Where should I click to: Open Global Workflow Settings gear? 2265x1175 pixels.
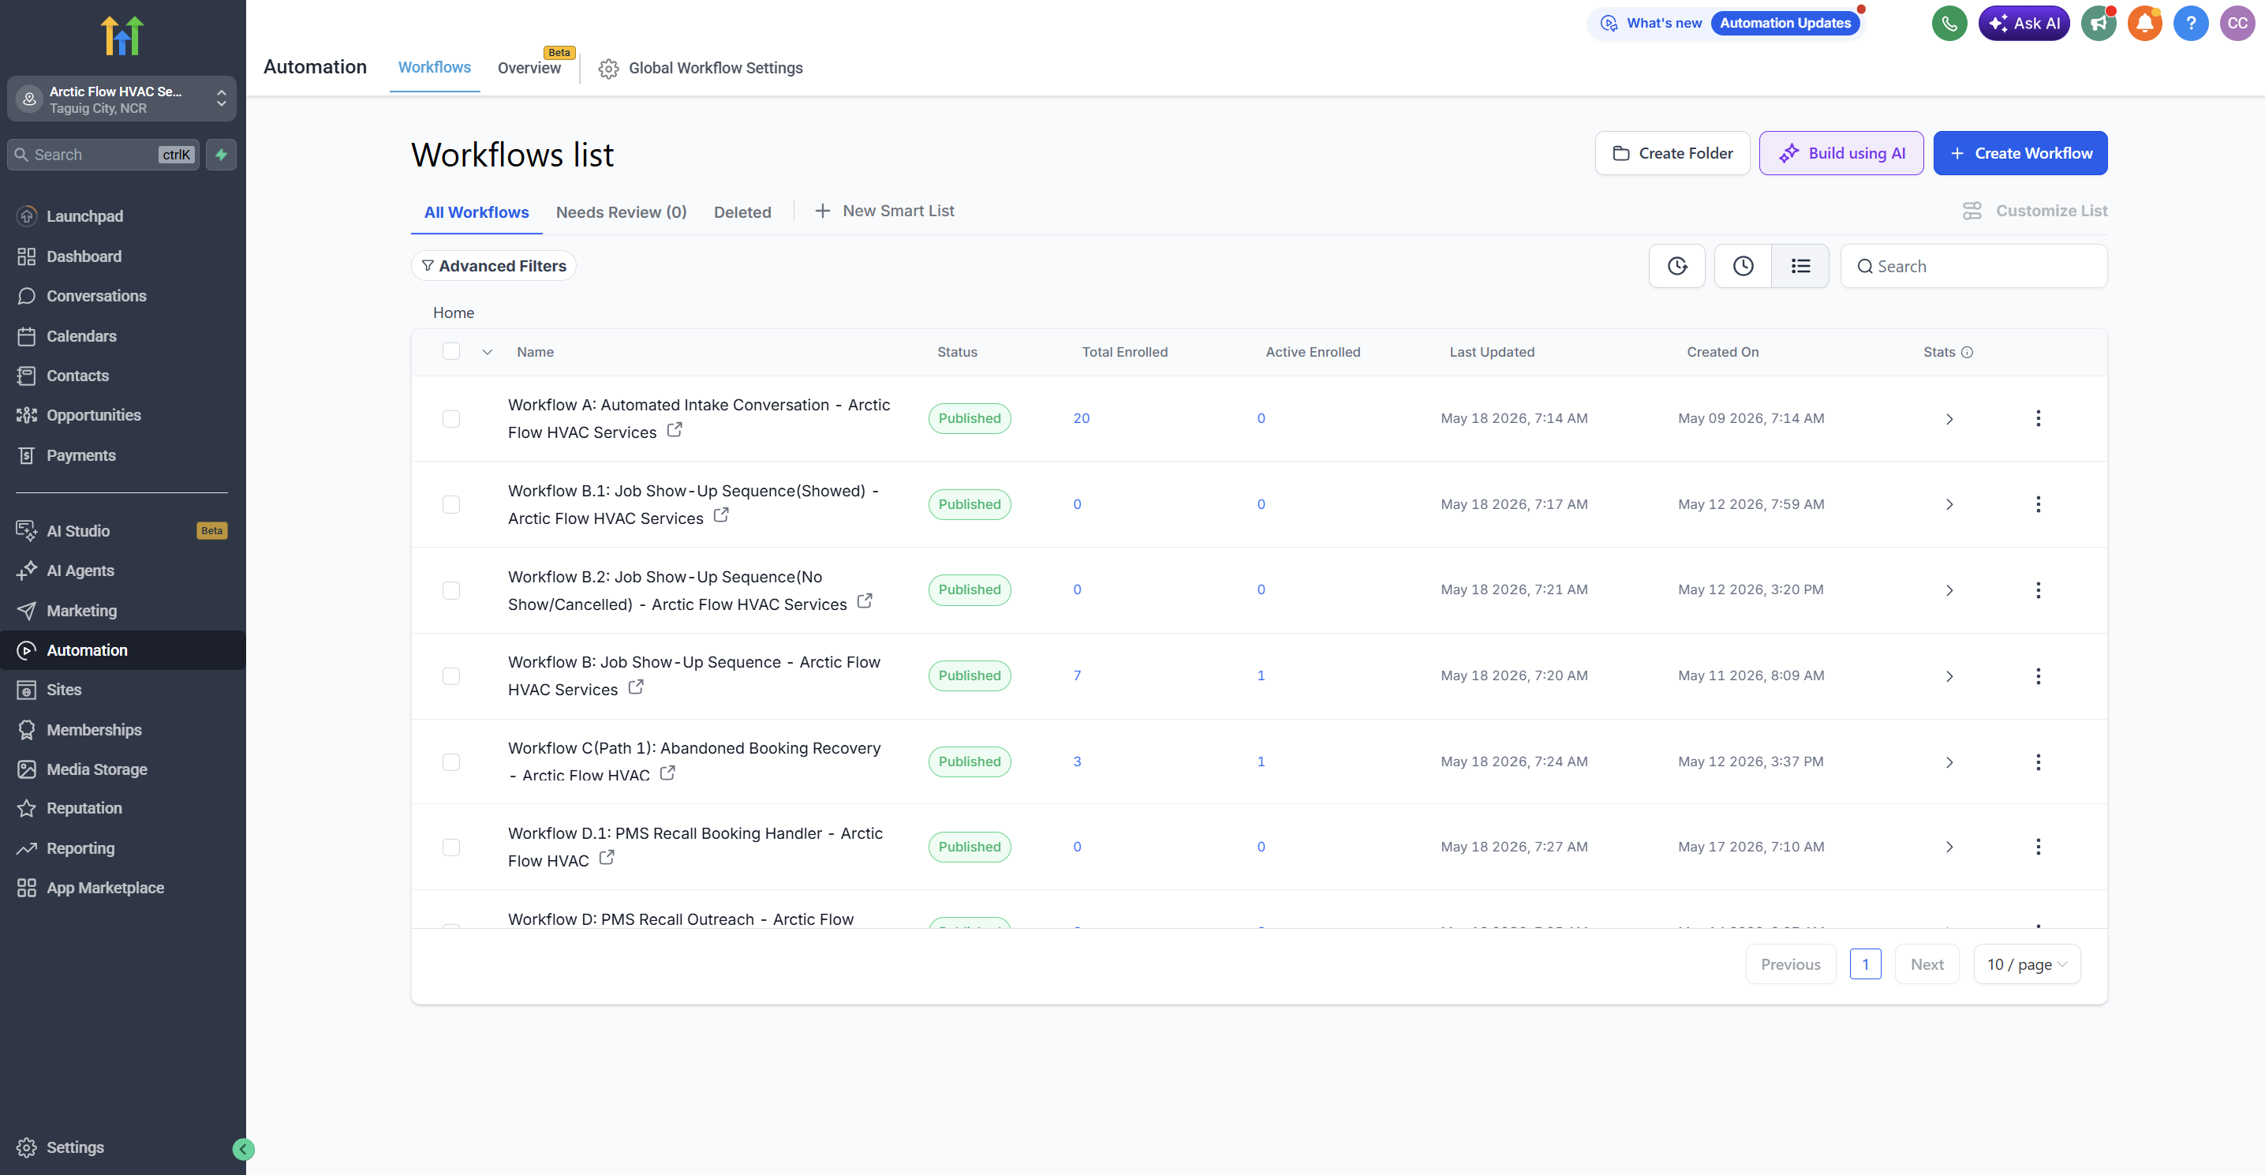pyautogui.click(x=608, y=69)
